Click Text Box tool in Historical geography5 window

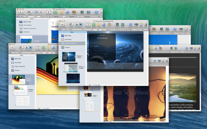coord(88,25)
